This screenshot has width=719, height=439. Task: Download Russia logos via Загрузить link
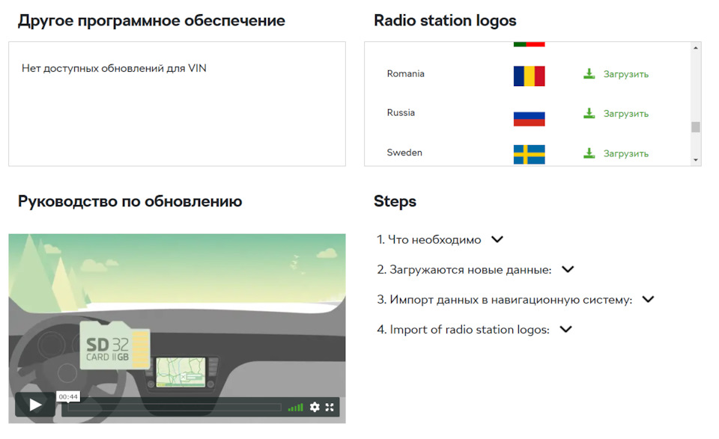(x=625, y=114)
